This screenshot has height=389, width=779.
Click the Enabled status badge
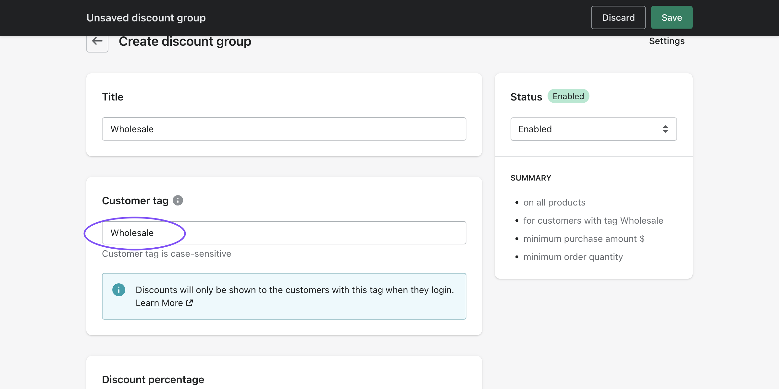568,96
